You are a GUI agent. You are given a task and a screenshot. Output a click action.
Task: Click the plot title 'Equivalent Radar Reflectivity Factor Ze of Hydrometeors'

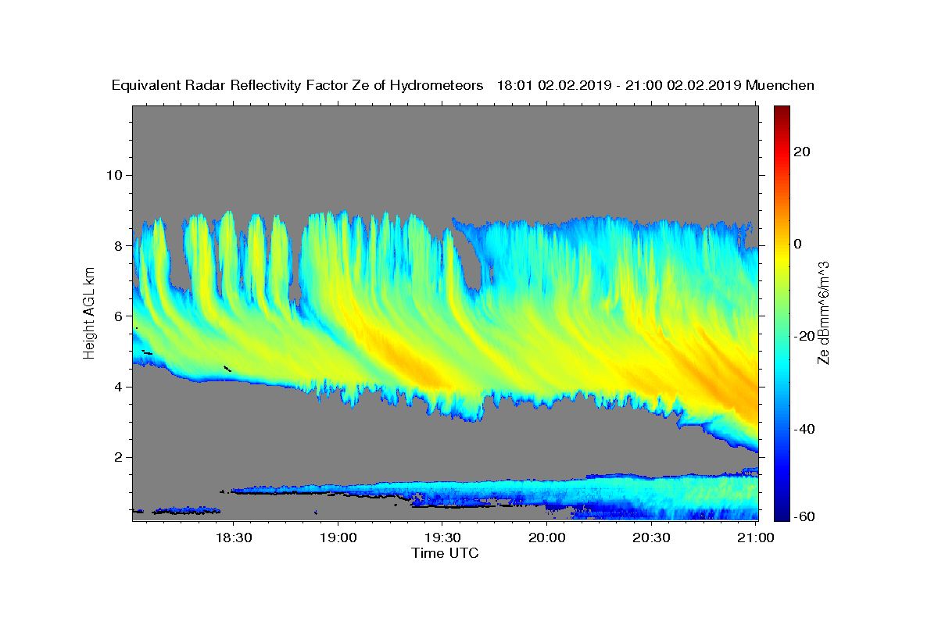pyautogui.click(x=298, y=86)
